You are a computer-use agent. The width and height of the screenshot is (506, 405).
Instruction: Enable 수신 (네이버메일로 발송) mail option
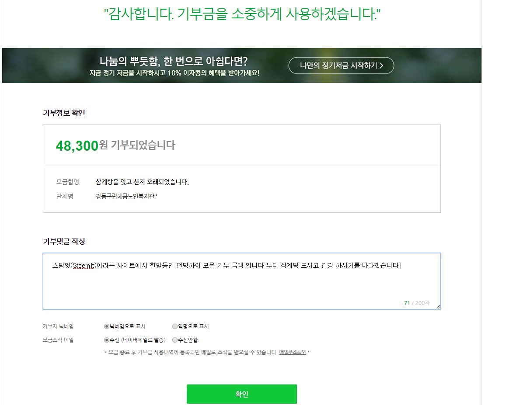coord(106,339)
